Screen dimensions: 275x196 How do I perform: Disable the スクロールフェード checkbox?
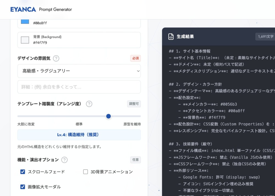tap(23, 172)
